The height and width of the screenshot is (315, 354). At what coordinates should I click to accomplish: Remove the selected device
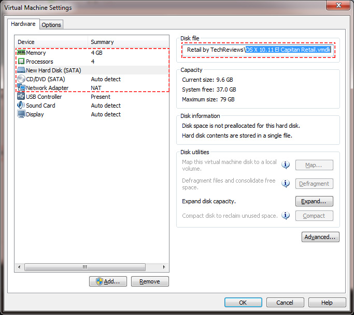(150, 281)
